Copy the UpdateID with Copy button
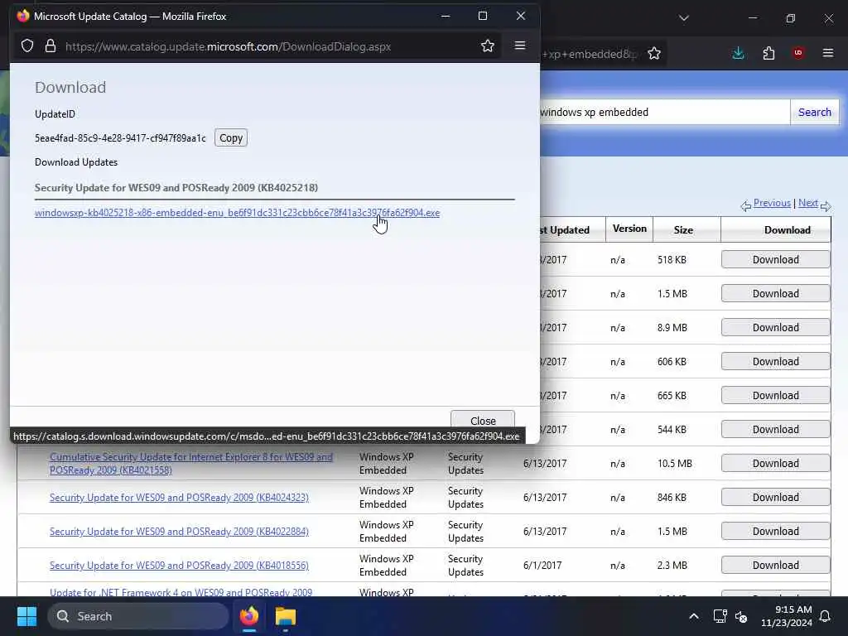 point(231,138)
